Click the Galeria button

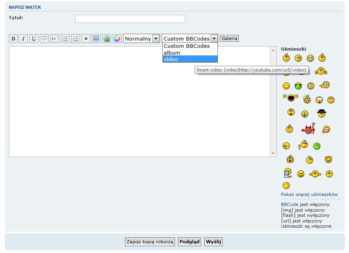click(x=230, y=39)
